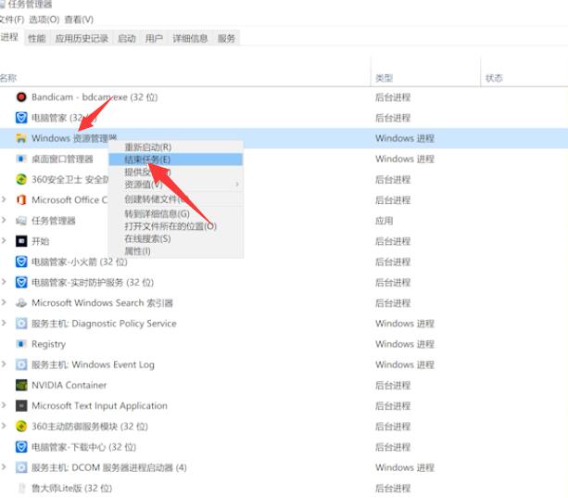Click the Registry process icon
The height and width of the screenshot is (498, 568).
coord(21,344)
